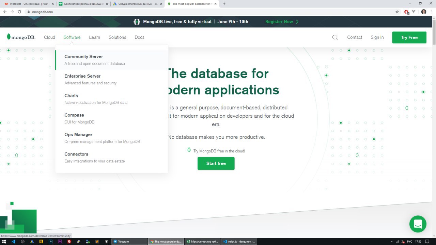Close the Wordstat tab
This screenshot has height=245, width=436.
[52, 4]
